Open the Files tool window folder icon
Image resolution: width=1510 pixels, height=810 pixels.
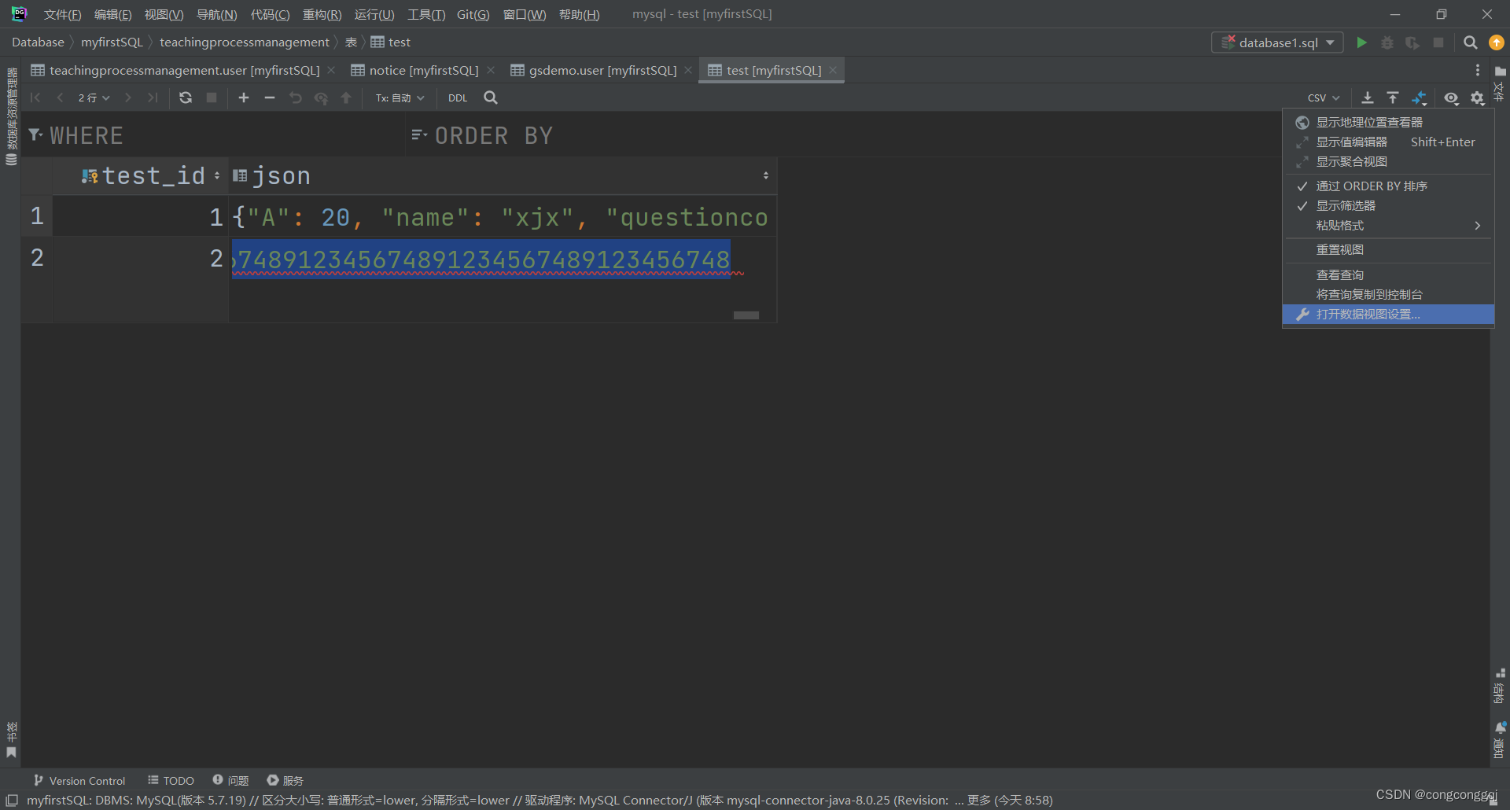click(1501, 71)
